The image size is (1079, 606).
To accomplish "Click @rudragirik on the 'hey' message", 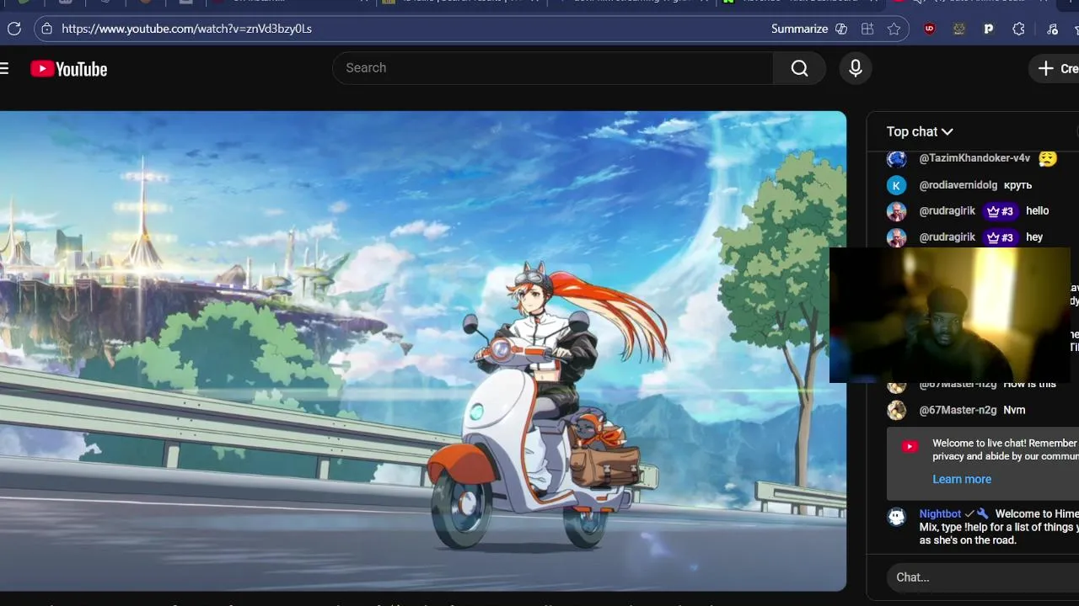I will (947, 237).
